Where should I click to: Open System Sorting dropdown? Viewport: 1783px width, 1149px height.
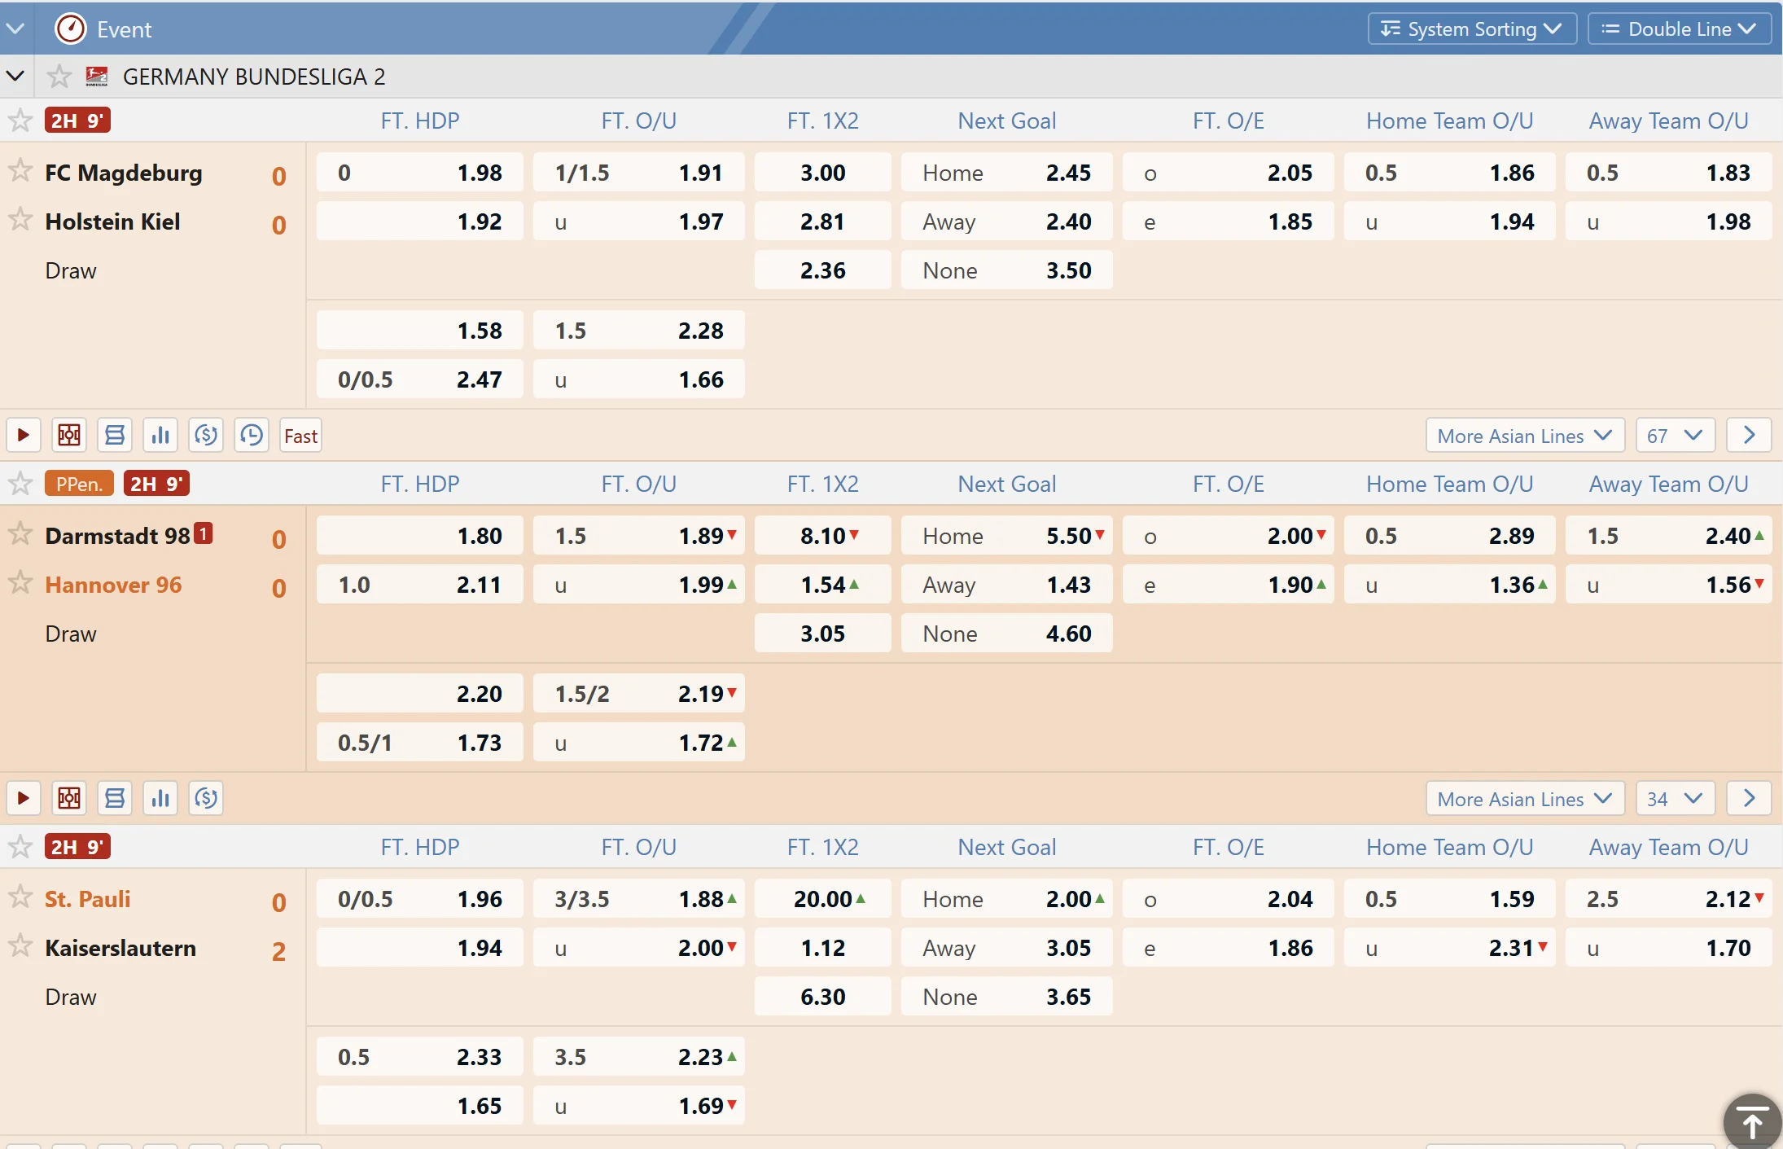coord(1472,29)
